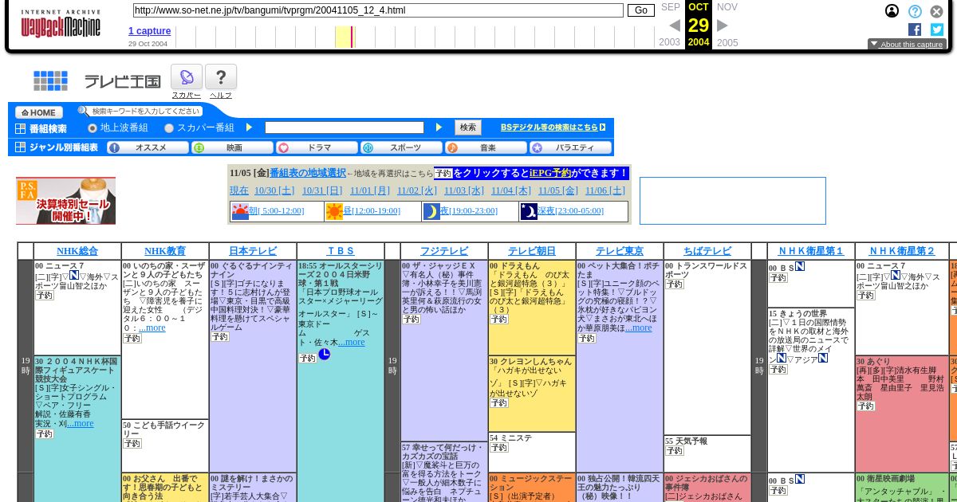This screenshot has height=502, width=957.
Task: Open BSデジタル等の検索はこちら link
Action: (x=553, y=127)
